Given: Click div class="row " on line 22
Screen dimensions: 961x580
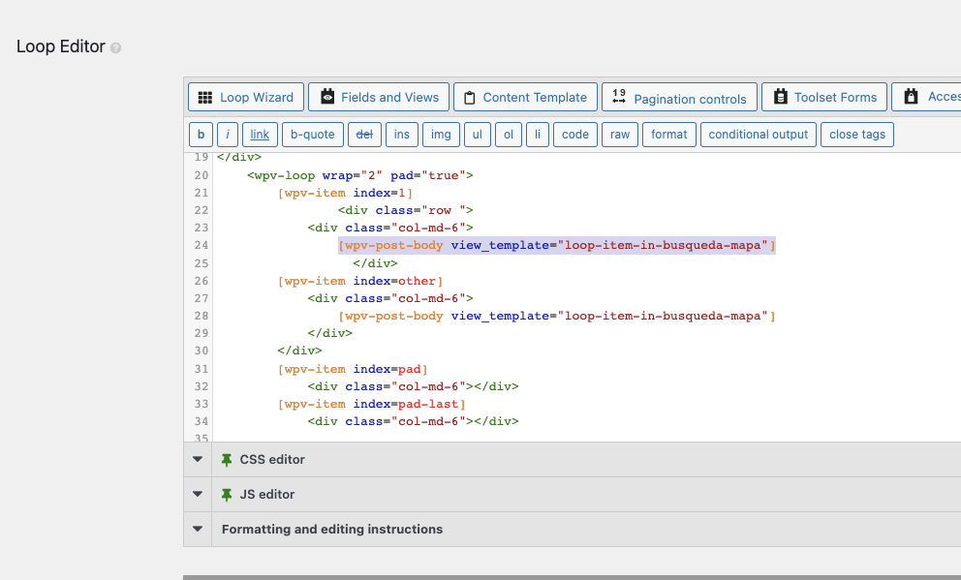Looking at the screenshot, I should click(406, 210).
